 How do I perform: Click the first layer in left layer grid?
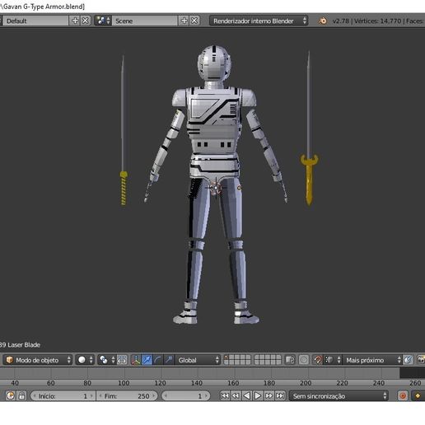click(227, 357)
